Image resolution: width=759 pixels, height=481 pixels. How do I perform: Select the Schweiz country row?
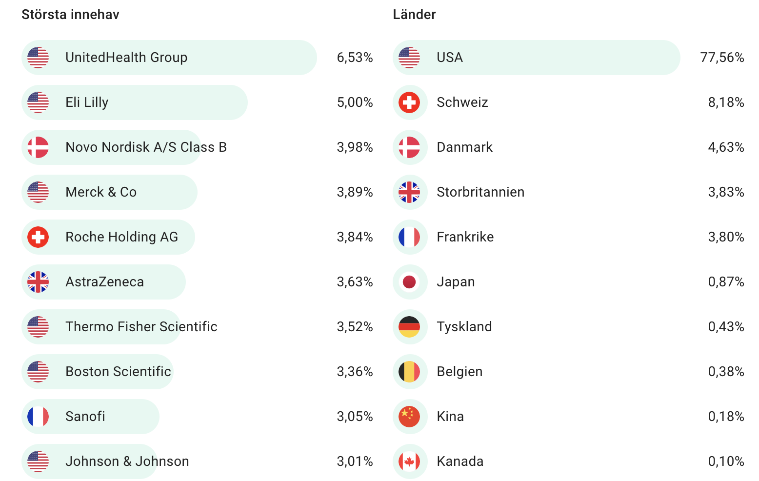(462, 102)
